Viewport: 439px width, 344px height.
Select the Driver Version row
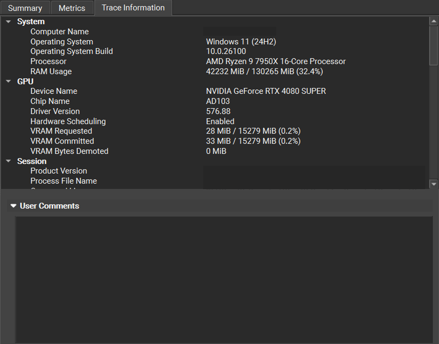[55, 111]
